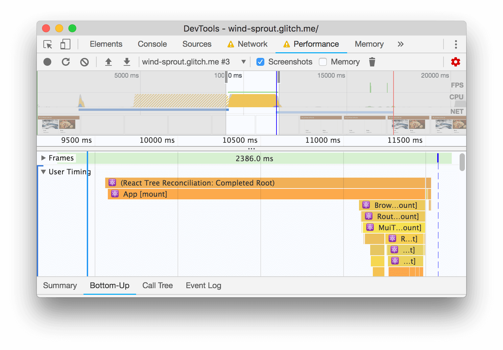Open the DevTools three-dot menu
This screenshot has width=503, height=350.
click(456, 44)
